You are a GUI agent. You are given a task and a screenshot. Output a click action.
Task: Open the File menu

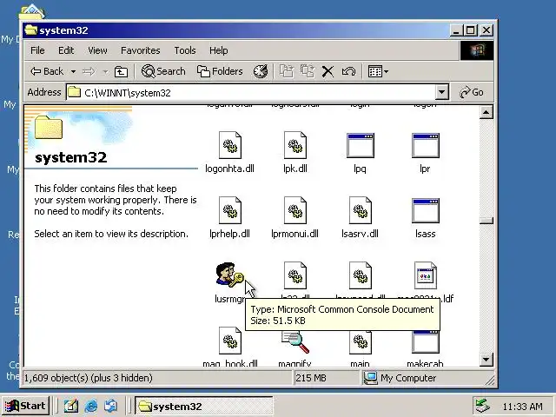[37, 50]
